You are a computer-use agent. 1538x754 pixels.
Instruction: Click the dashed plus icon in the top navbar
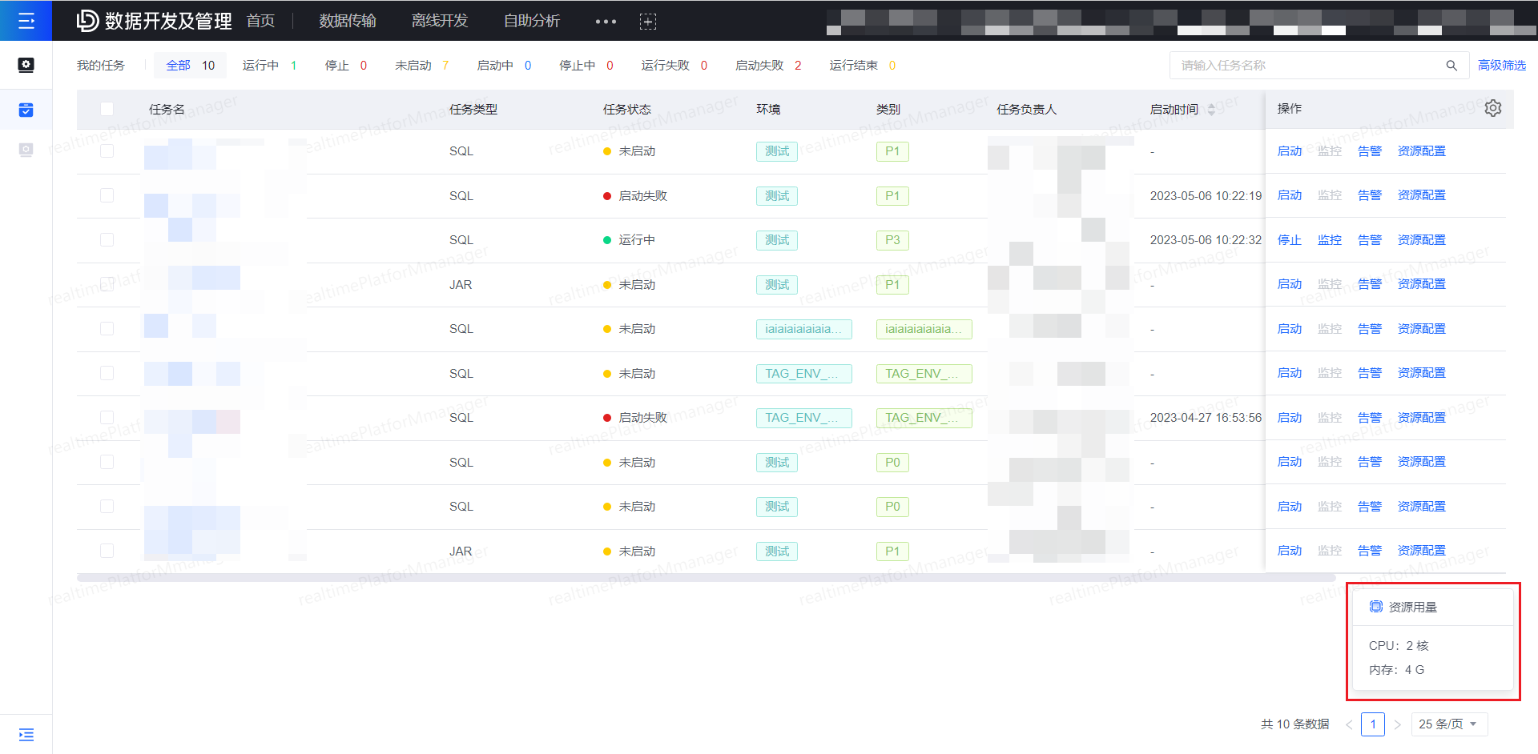648,21
